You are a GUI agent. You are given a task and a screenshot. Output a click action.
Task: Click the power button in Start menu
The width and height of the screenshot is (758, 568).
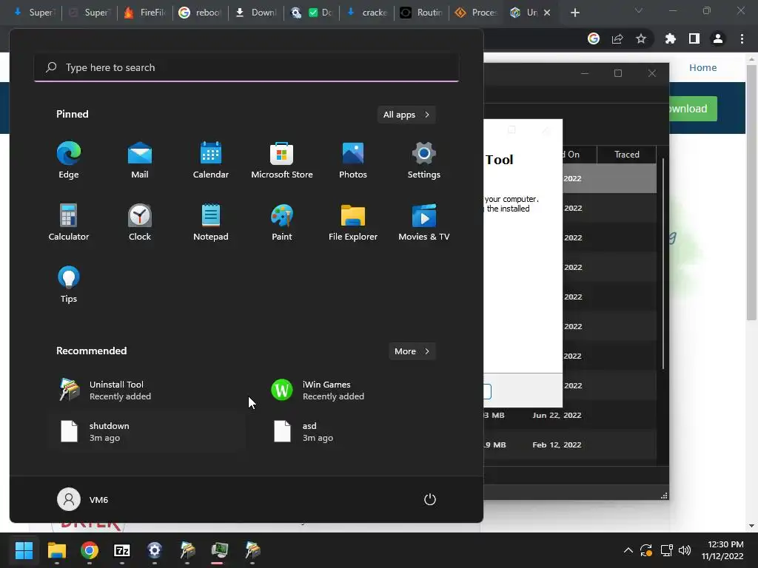pos(430,499)
